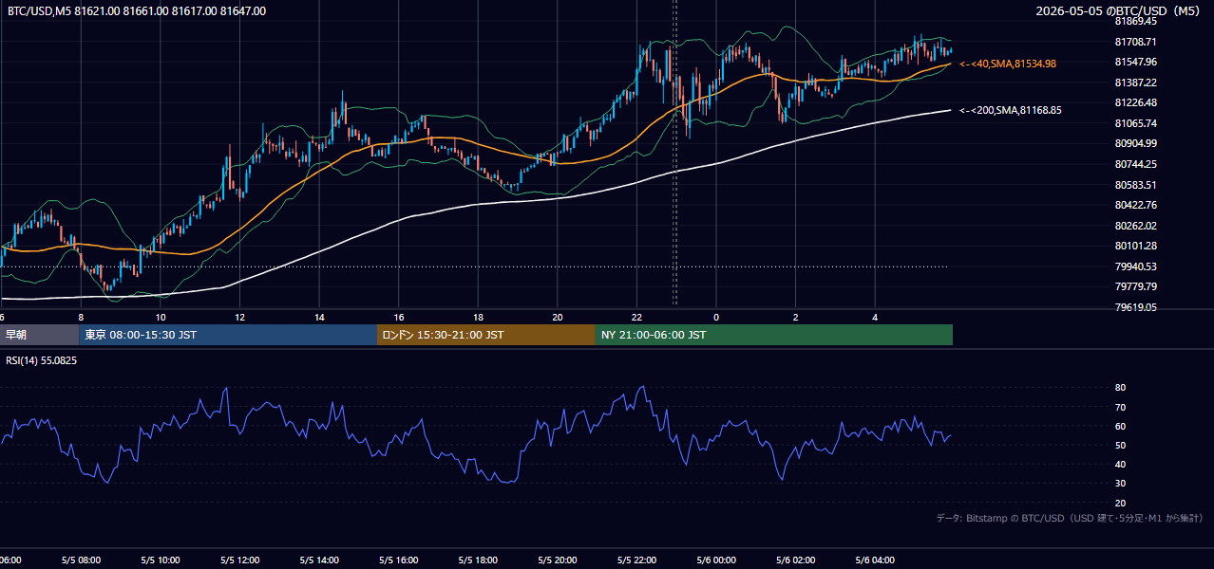
Task: Click price axis value 79619.05
Action: coord(1135,307)
